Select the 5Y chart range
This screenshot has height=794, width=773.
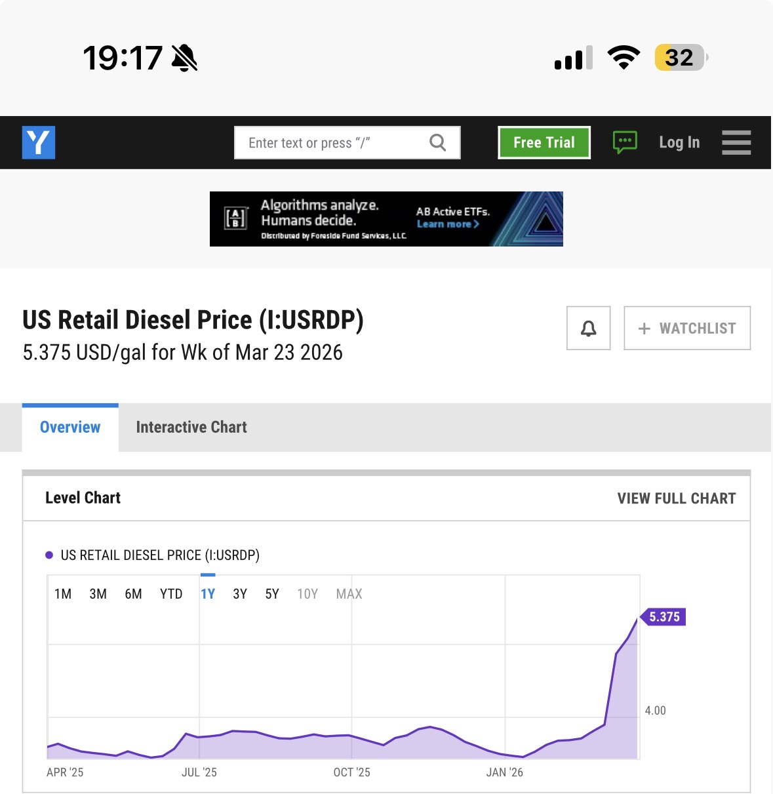(272, 594)
